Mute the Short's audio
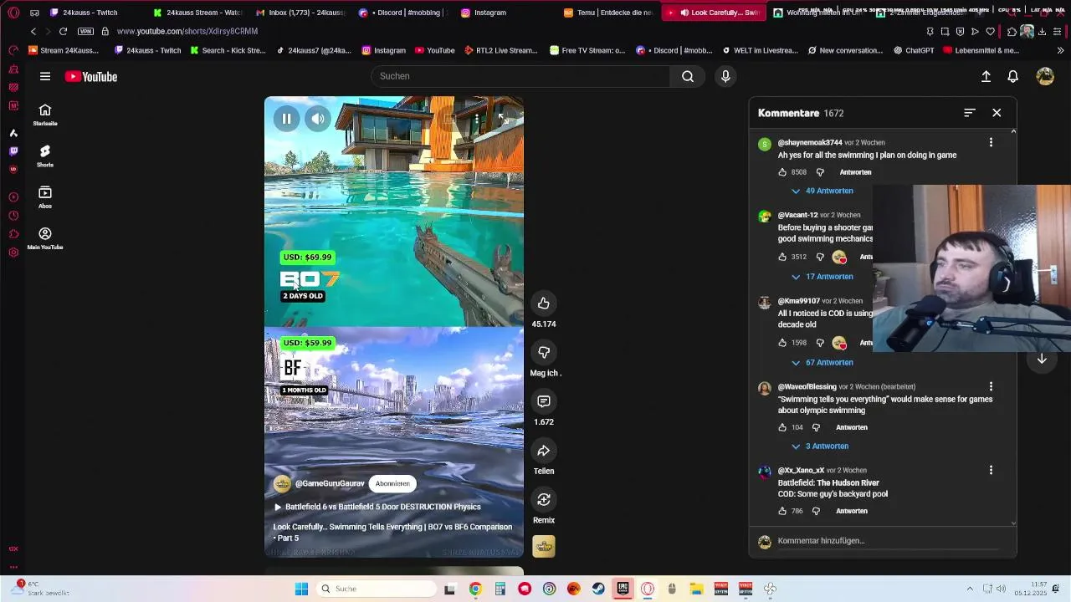 (x=318, y=119)
